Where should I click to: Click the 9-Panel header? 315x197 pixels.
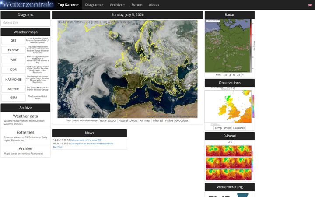(x=230, y=136)
